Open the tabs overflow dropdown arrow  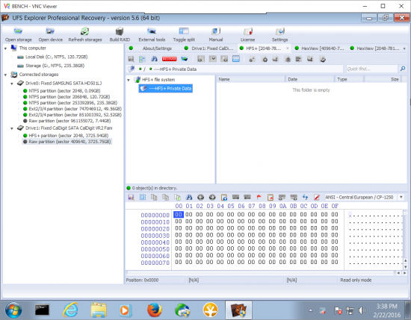coord(404,48)
